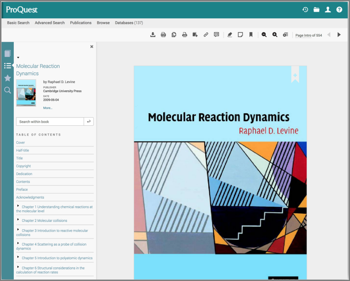Click inside the Search within book field
Image resolution: width=350 pixels, height=281 pixels.
coord(50,121)
